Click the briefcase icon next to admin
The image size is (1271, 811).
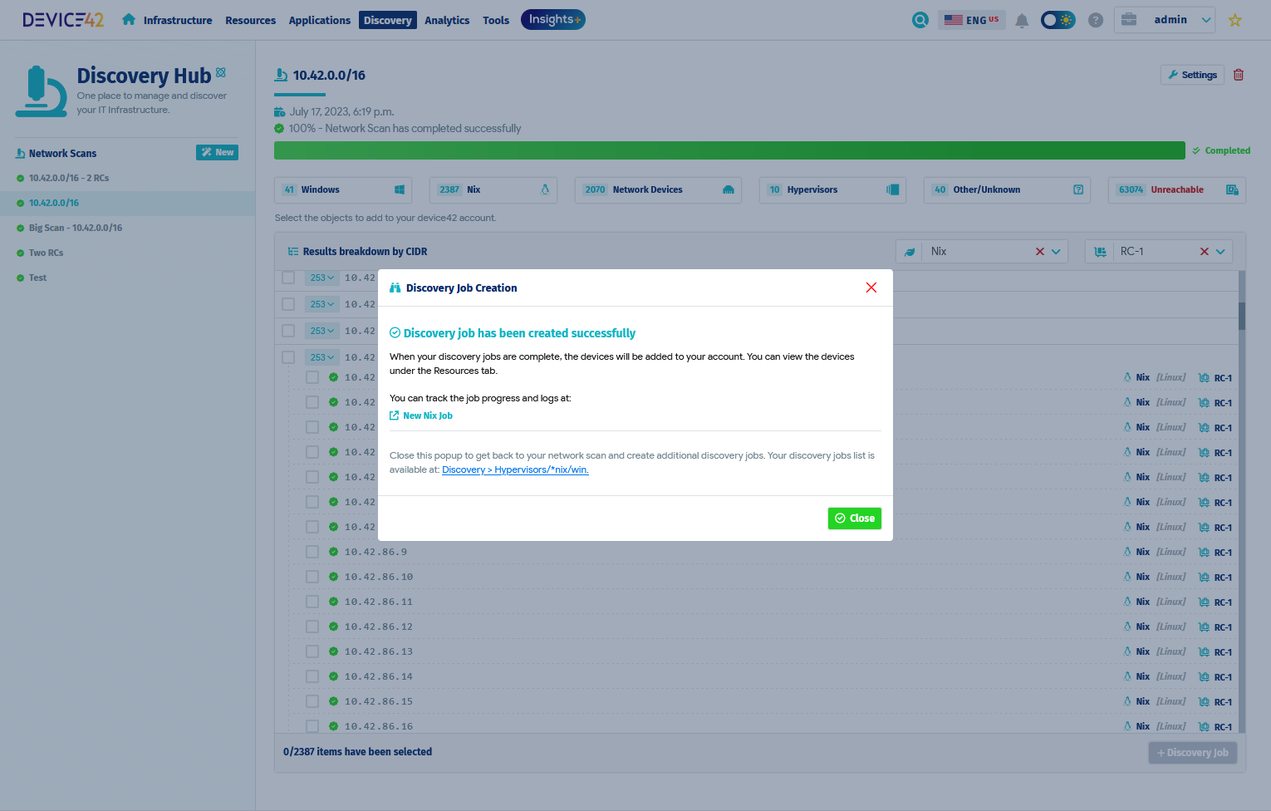click(1129, 19)
